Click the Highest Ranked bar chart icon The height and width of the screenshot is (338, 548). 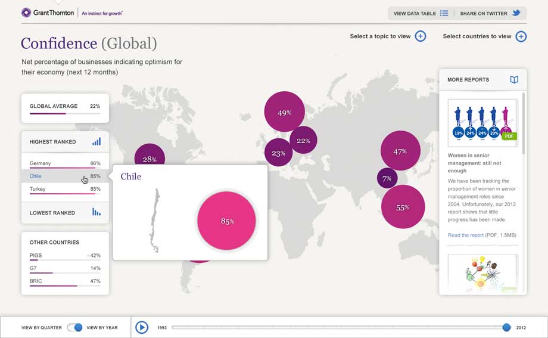(x=96, y=142)
